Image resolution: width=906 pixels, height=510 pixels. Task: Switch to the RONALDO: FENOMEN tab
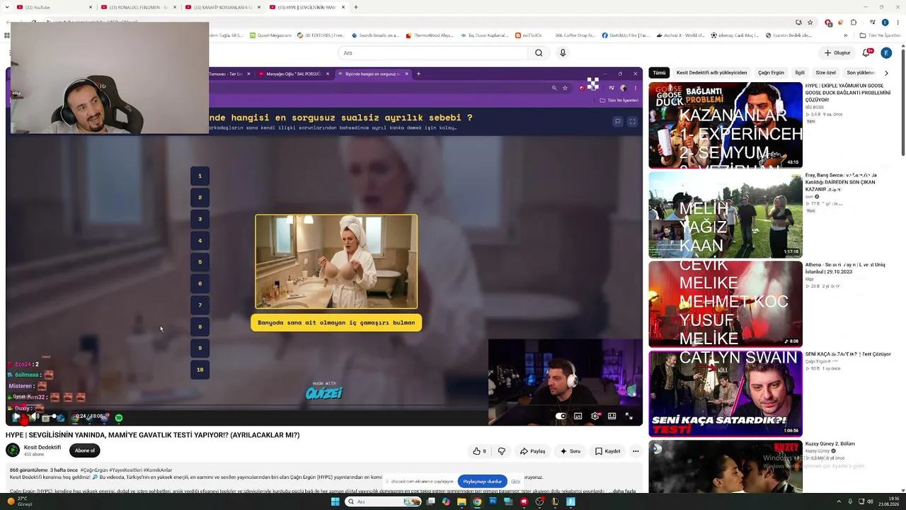pos(139,7)
